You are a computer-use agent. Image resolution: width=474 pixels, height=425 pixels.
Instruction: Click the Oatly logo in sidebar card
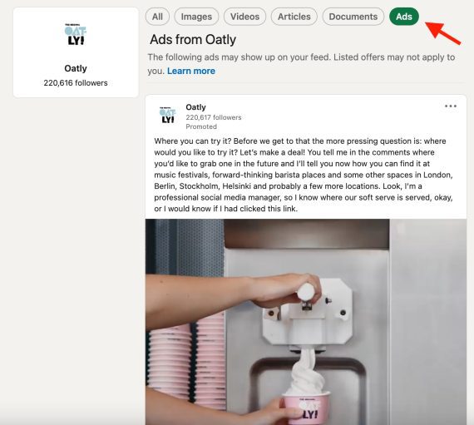click(x=76, y=35)
